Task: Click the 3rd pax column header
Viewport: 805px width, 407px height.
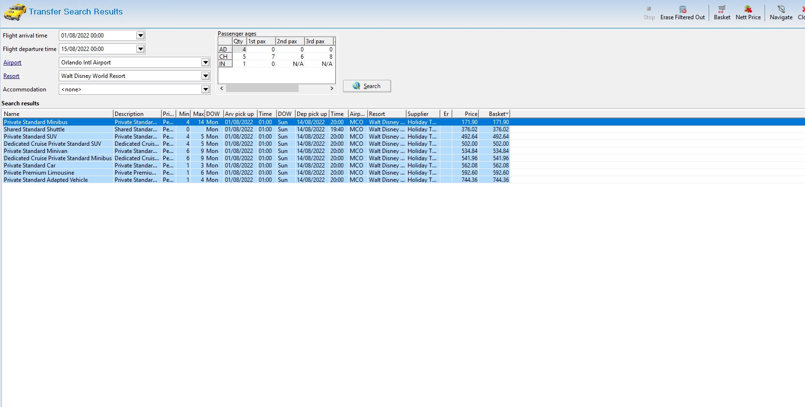Action: click(x=319, y=41)
